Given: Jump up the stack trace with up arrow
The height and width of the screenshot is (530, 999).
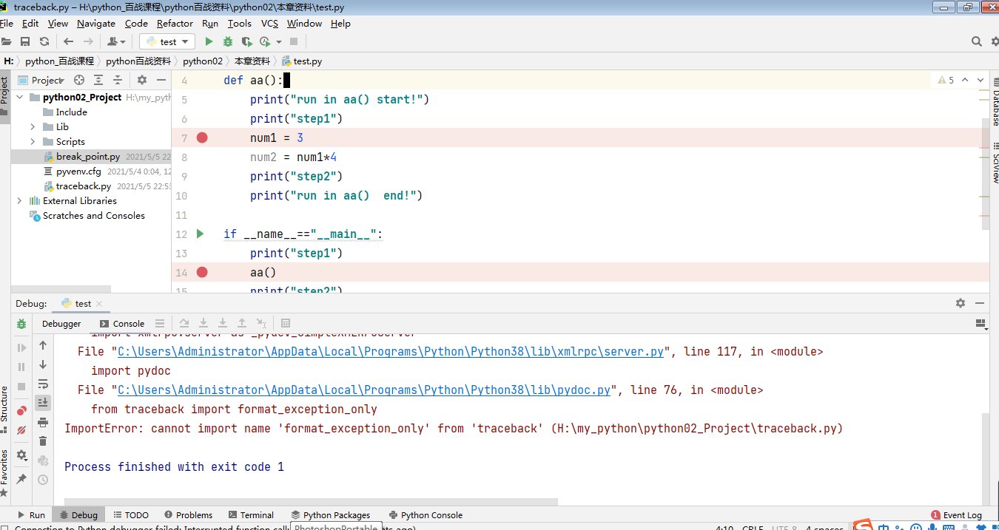Looking at the screenshot, I should [x=43, y=345].
